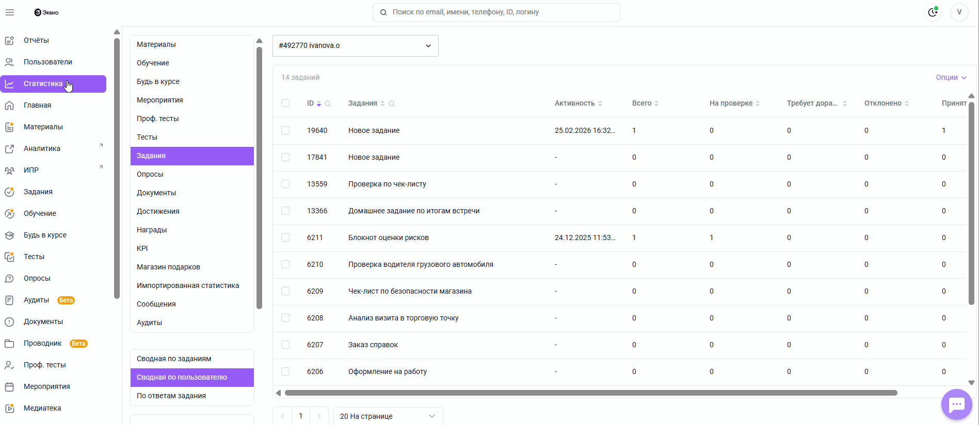Open the 20 На странице dropdown
Image resolution: width=979 pixels, height=425 pixels.
click(x=388, y=416)
